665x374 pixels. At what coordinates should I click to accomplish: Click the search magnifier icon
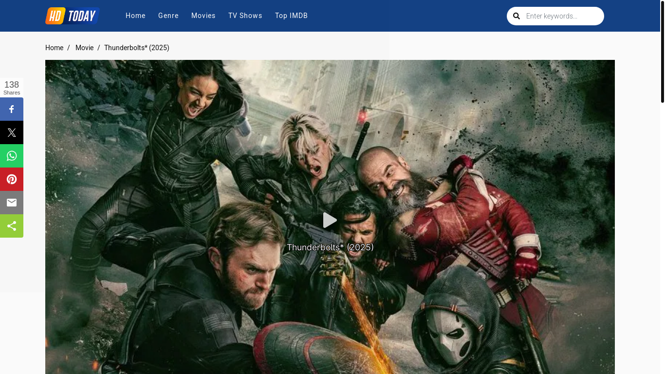pos(517,16)
